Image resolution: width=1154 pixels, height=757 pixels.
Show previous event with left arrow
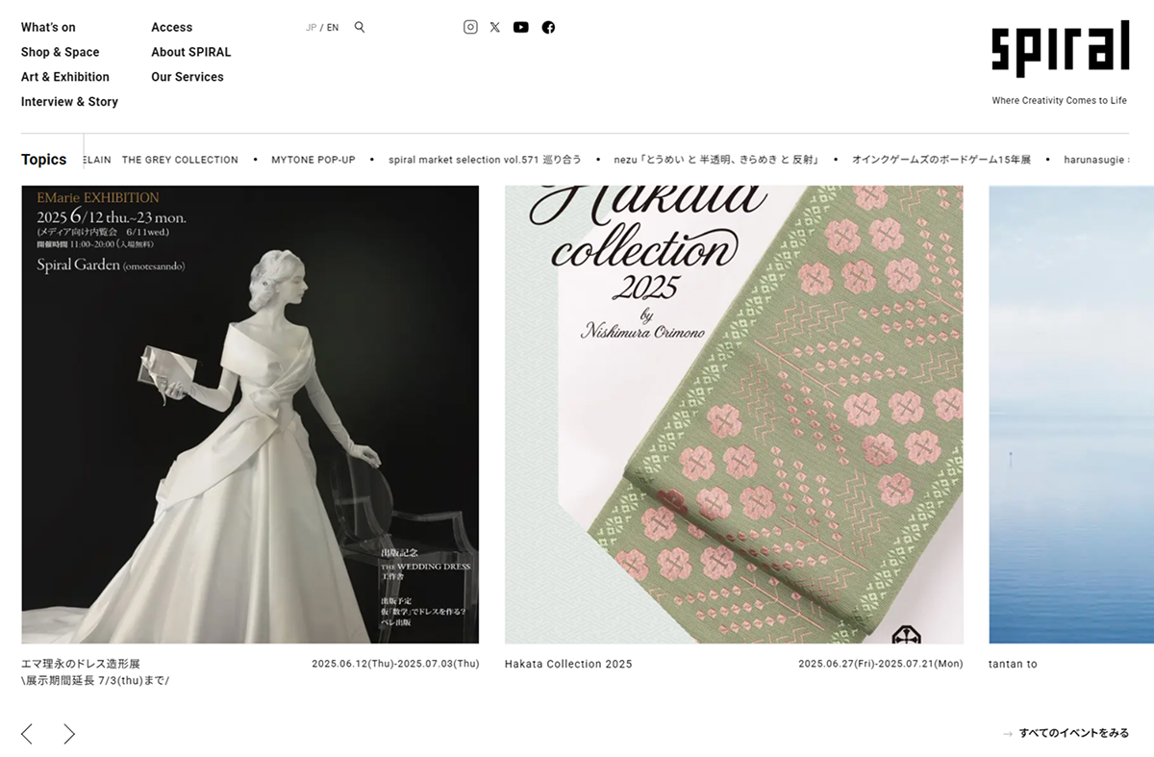point(27,734)
